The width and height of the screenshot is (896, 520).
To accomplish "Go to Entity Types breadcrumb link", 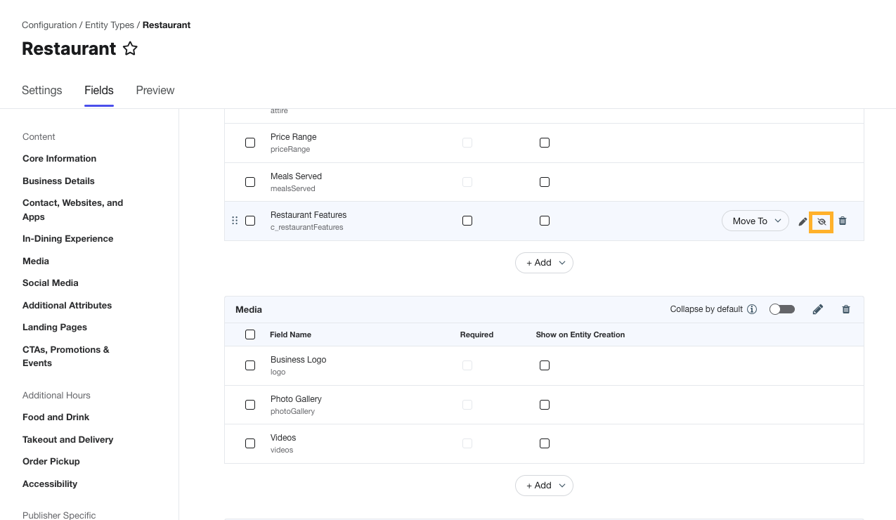I will tap(110, 25).
